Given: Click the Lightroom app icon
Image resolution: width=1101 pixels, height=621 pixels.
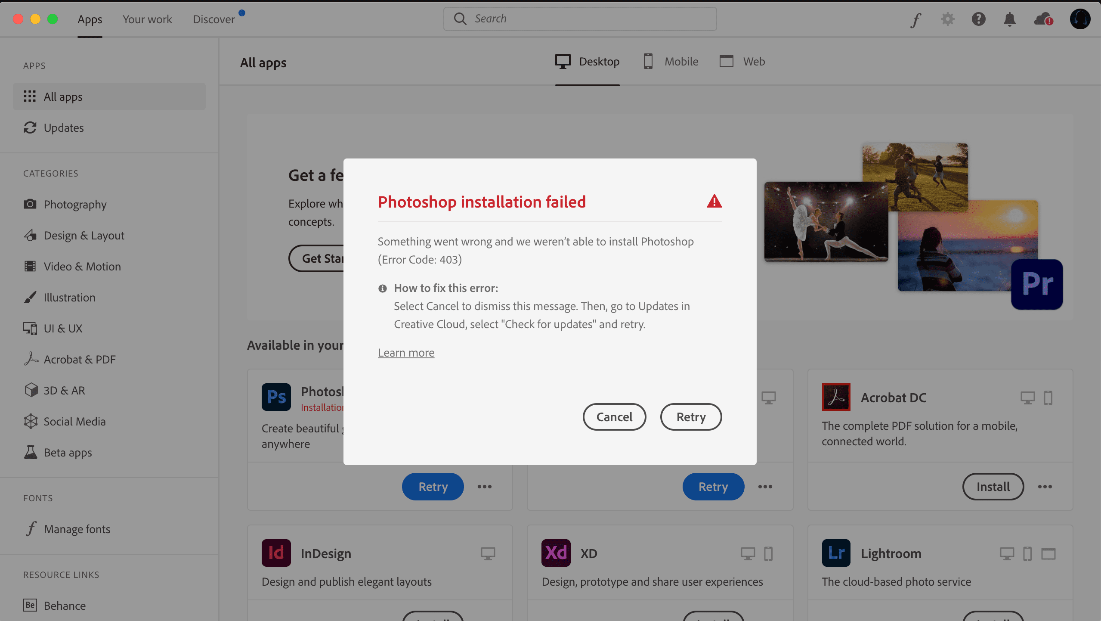Looking at the screenshot, I should pos(836,553).
